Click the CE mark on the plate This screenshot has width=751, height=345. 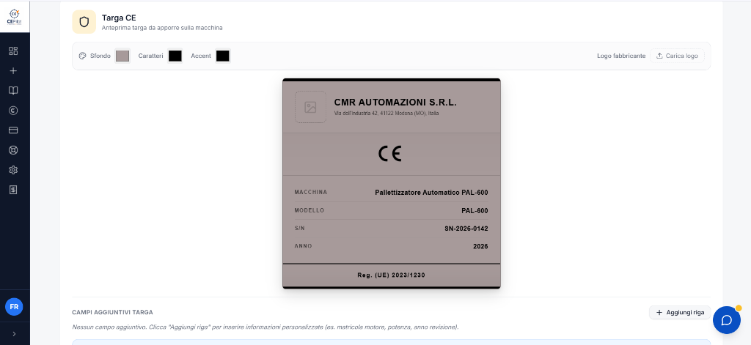[x=390, y=154]
